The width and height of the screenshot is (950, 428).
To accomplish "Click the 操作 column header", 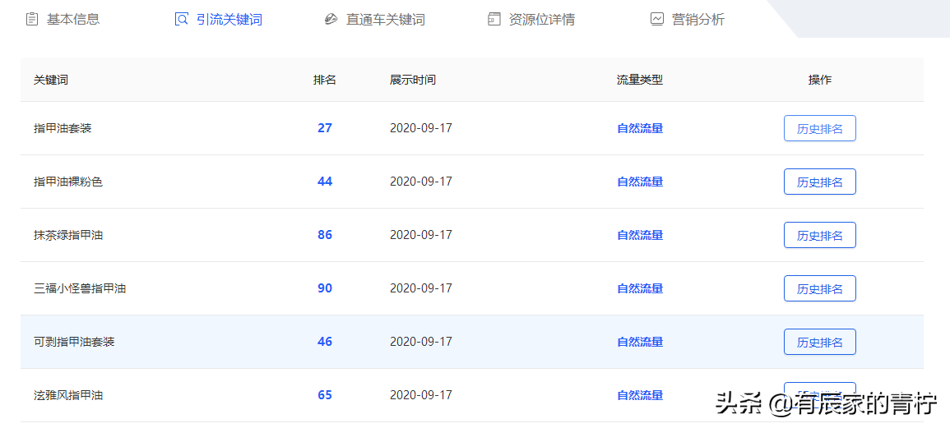I will 820,80.
